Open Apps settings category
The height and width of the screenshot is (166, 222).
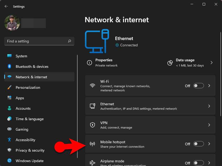(x=39, y=98)
